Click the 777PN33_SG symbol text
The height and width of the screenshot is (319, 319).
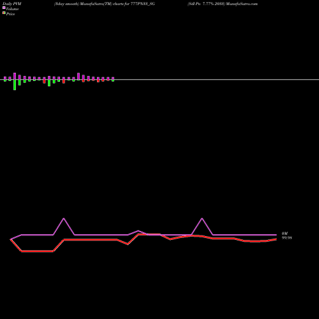(142, 4)
